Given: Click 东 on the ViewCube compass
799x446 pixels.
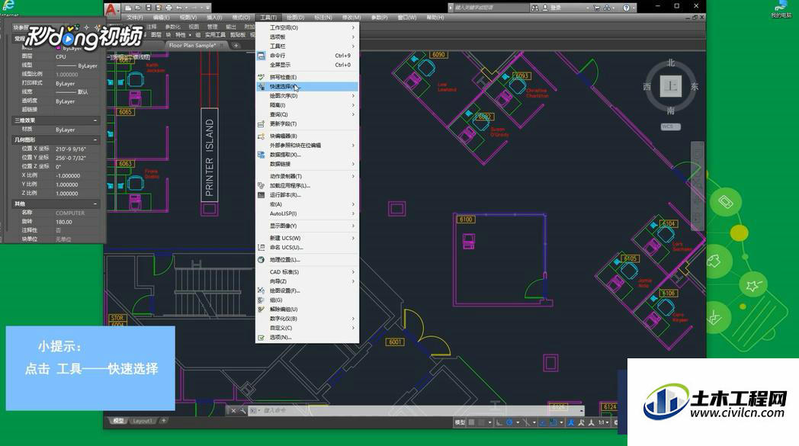Looking at the screenshot, I should tap(695, 86).
